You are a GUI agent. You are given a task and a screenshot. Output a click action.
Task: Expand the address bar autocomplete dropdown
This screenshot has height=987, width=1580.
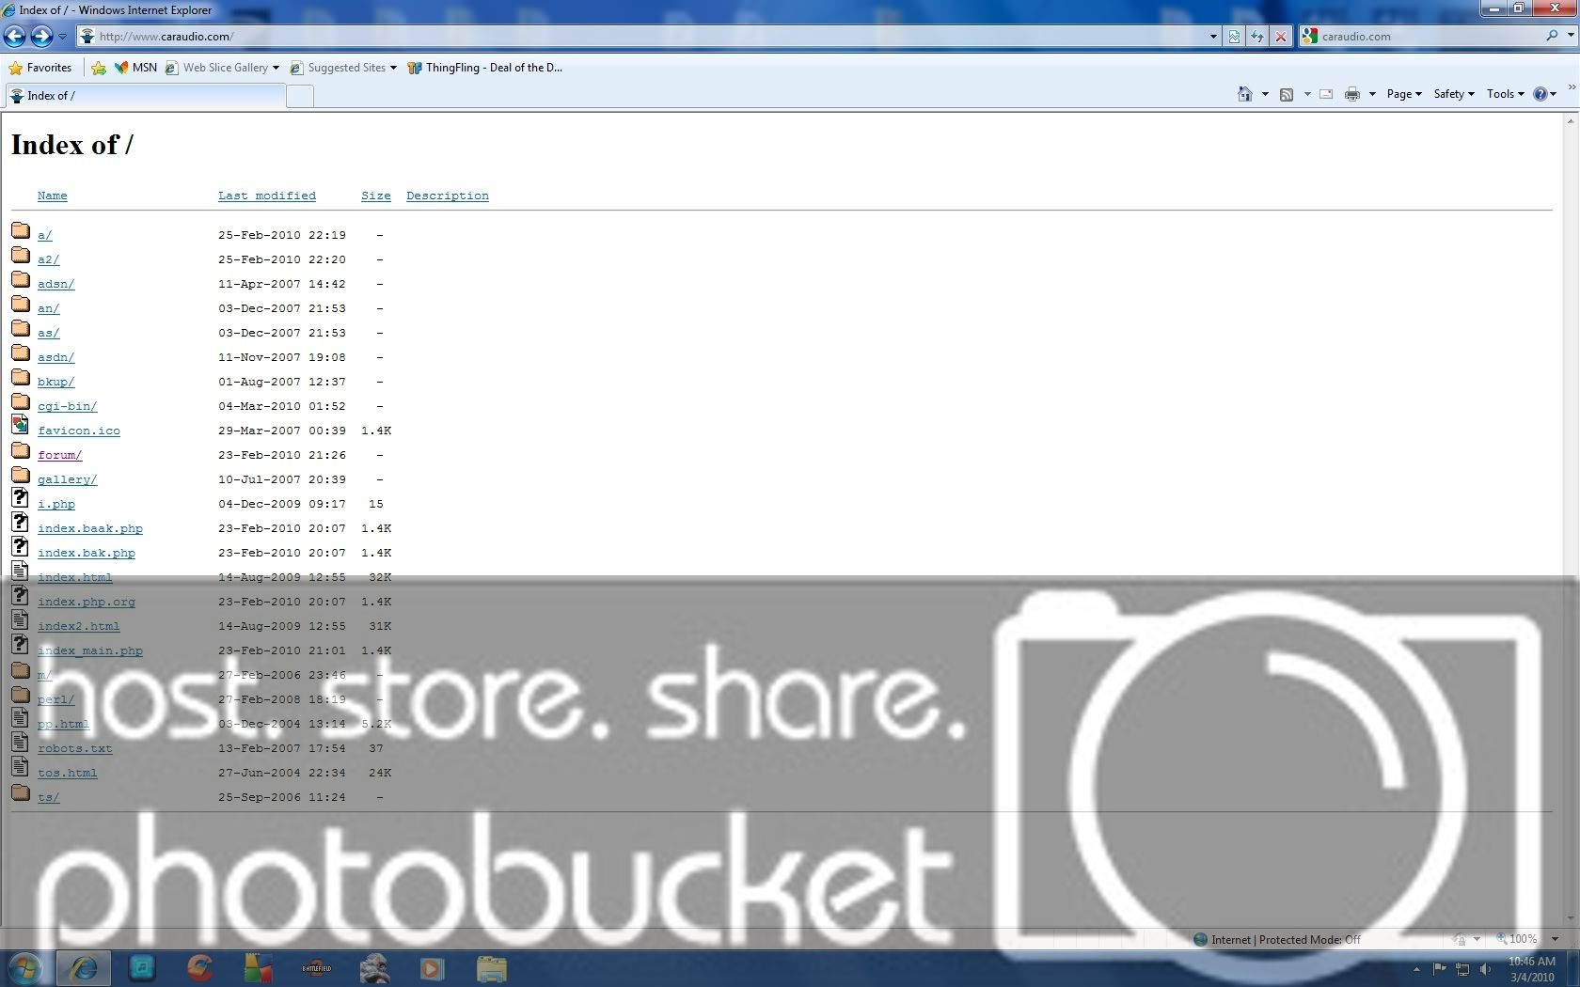(x=1212, y=37)
